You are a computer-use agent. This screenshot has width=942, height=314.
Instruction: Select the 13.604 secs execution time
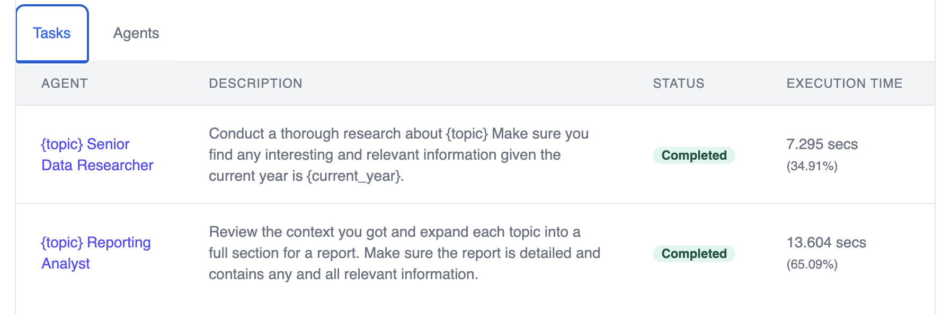(x=826, y=243)
